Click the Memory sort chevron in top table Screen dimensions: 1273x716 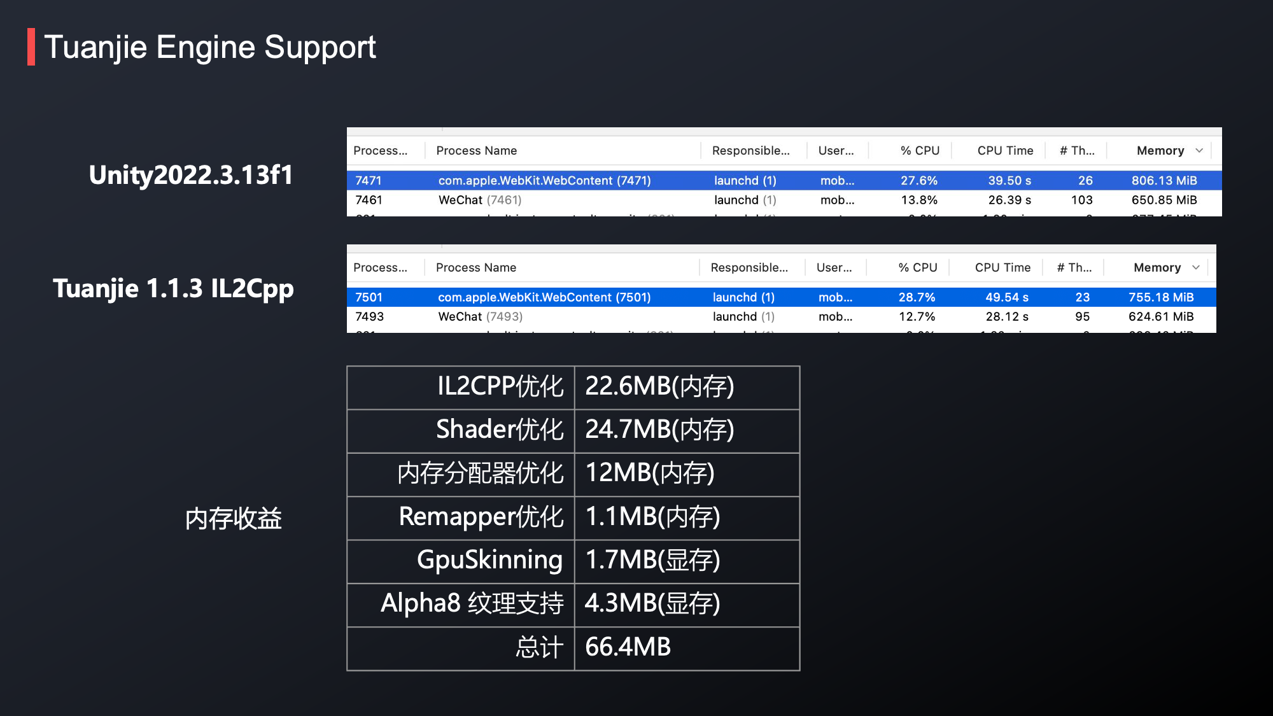[x=1199, y=151]
